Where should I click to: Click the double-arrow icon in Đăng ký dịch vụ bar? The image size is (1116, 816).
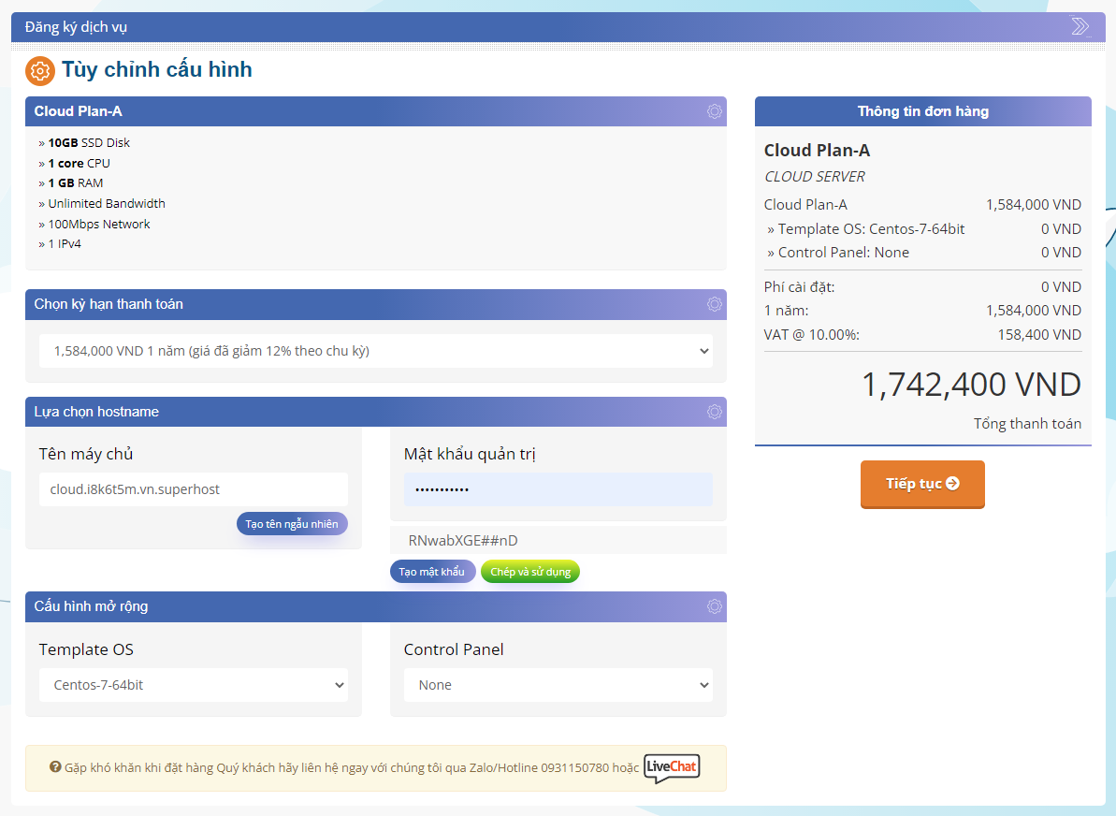pyautogui.click(x=1080, y=26)
